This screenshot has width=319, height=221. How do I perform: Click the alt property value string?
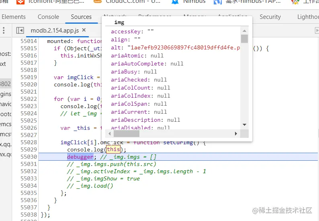pyautogui.click(x=184, y=48)
